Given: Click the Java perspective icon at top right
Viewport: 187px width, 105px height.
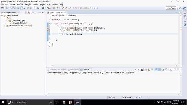Looking at the screenshot, I should point(184,8).
